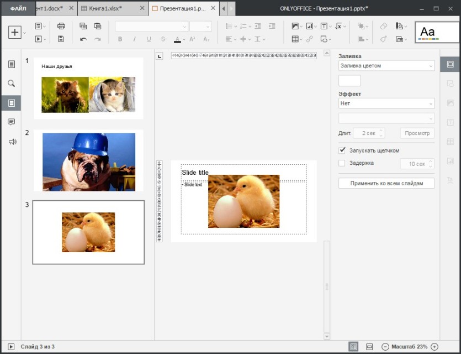The height and width of the screenshot is (354, 461).
Task: Click the Insert hyperlink icon
Action: point(309,39)
